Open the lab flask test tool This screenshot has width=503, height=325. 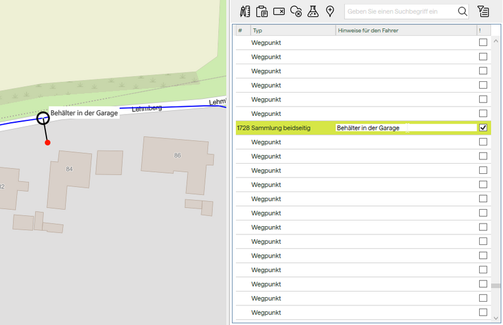click(x=312, y=11)
